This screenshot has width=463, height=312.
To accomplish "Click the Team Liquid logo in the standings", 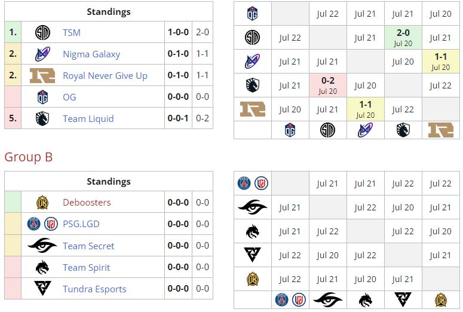I will click(x=42, y=119).
